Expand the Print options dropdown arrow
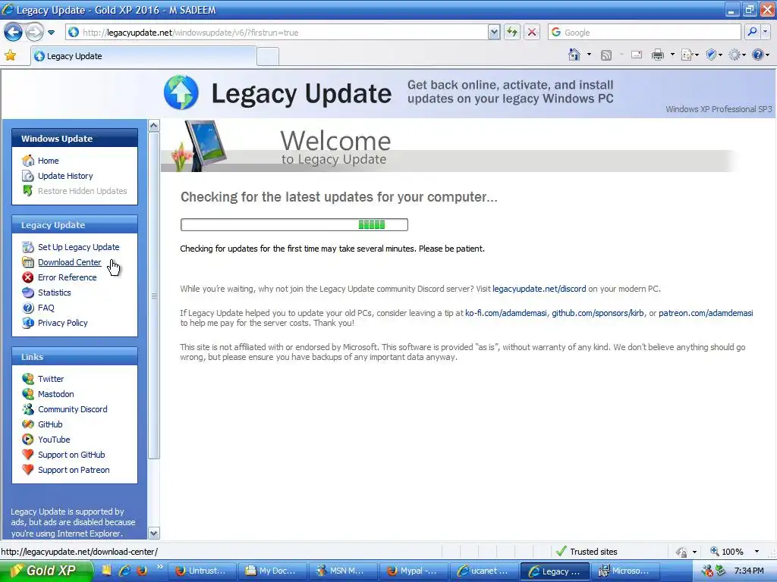 [672, 55]
